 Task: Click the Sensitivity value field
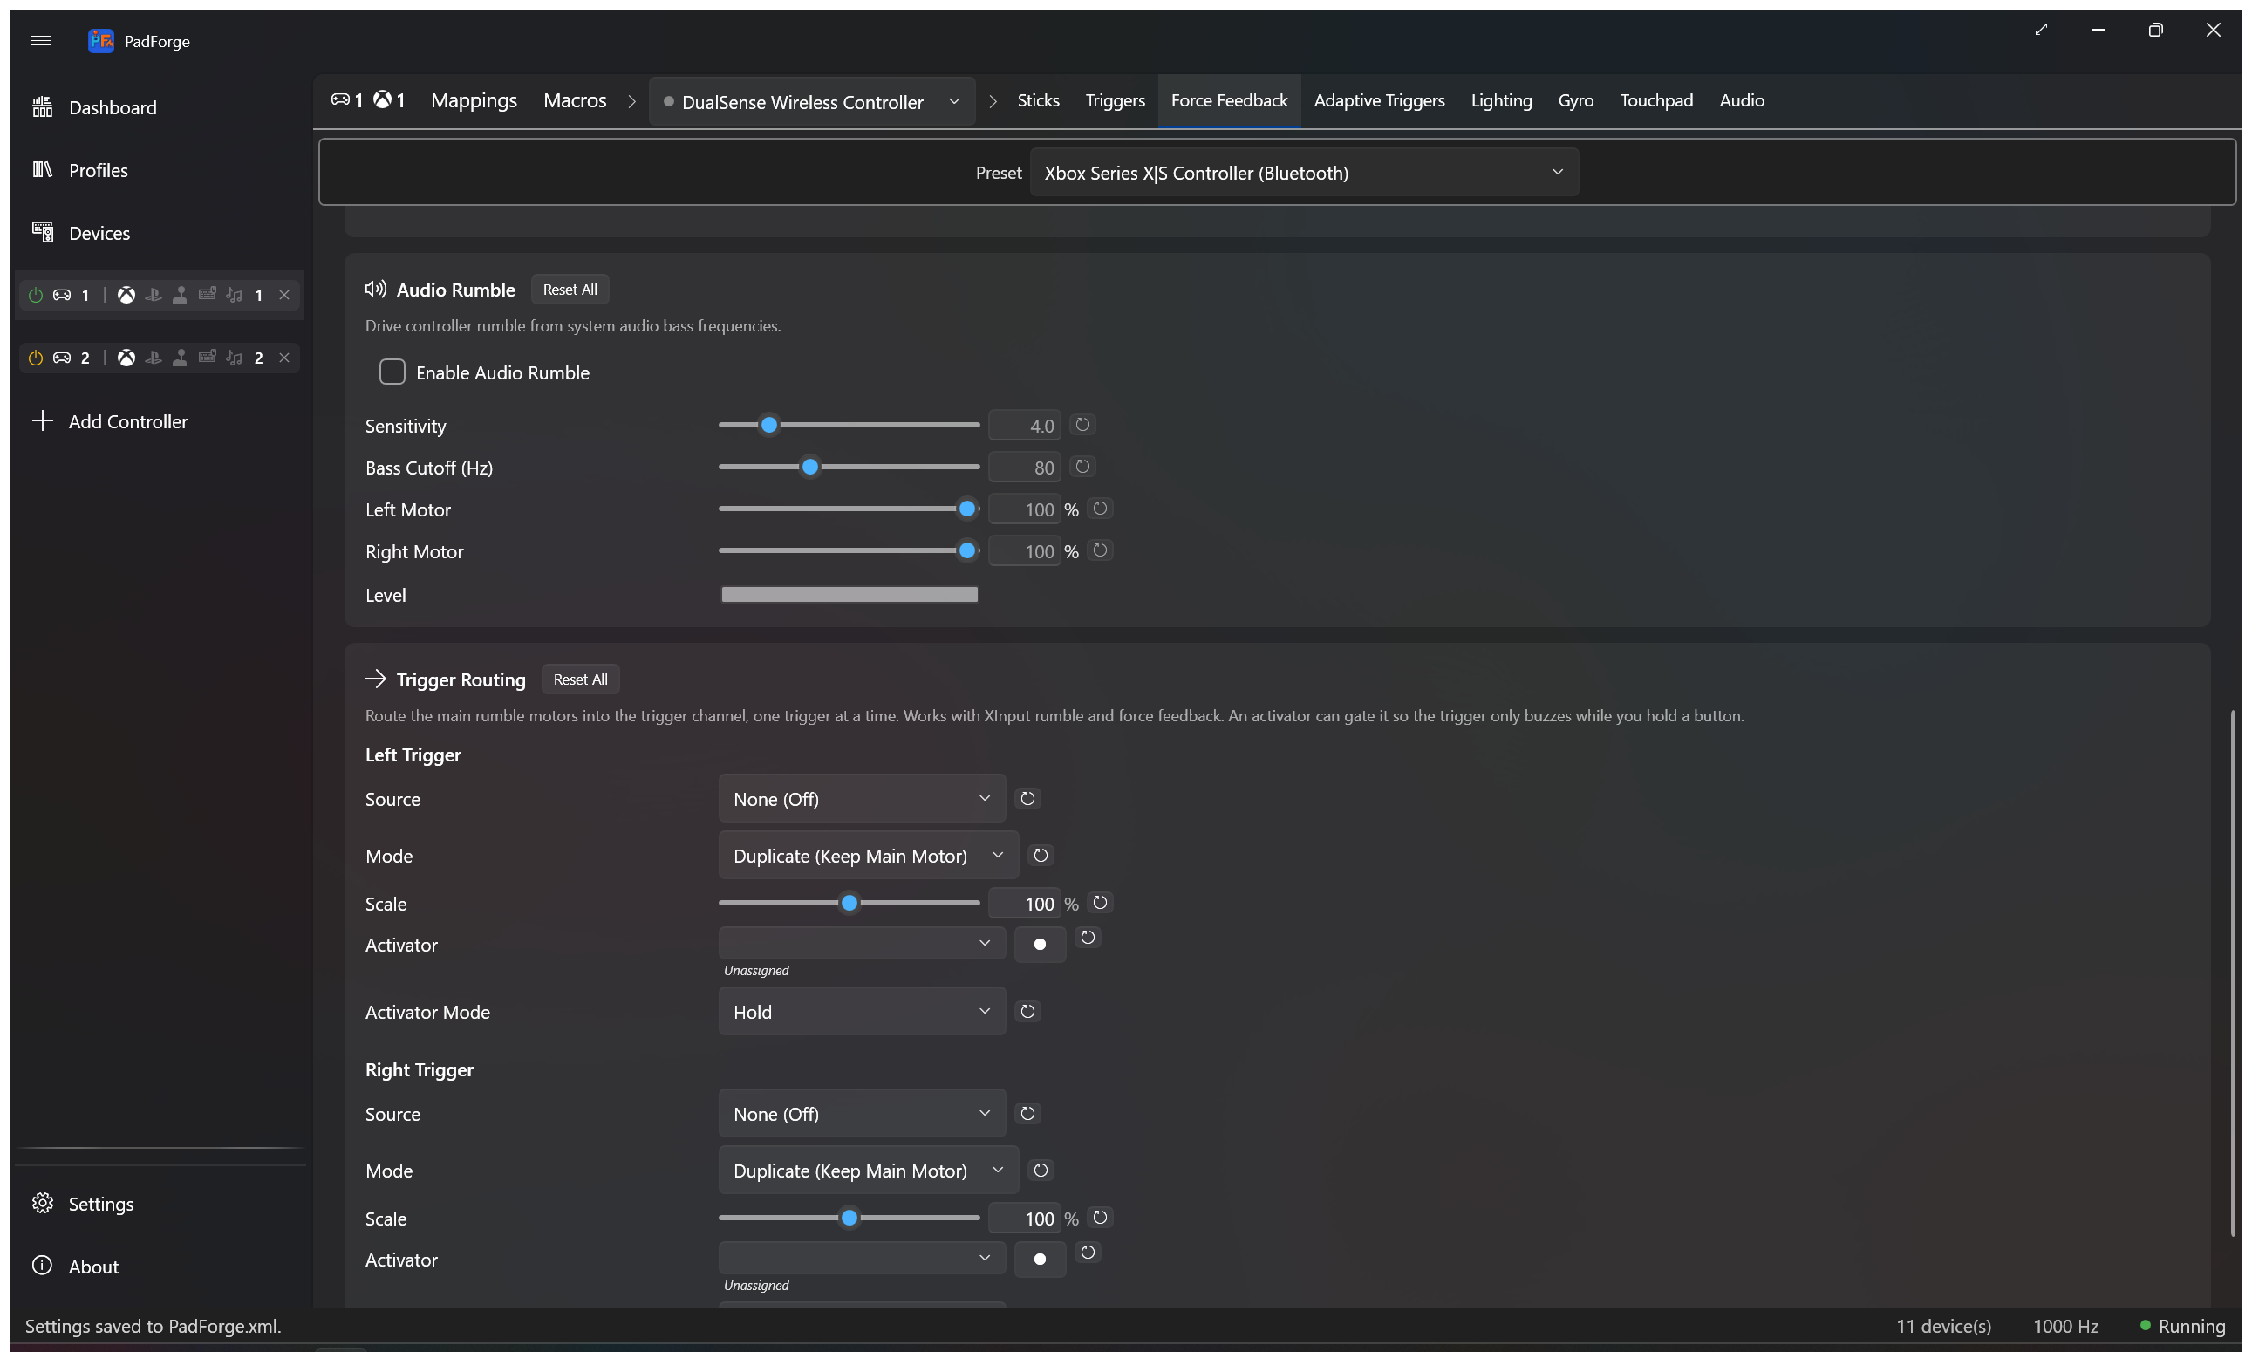click(1025, 426)
